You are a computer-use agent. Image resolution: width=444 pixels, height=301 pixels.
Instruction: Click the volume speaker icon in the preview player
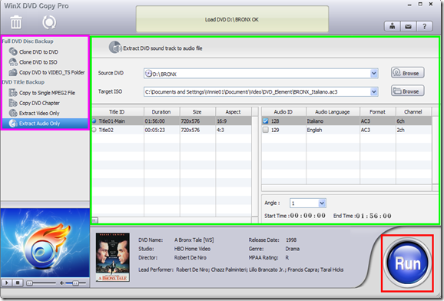coord(62,283)
